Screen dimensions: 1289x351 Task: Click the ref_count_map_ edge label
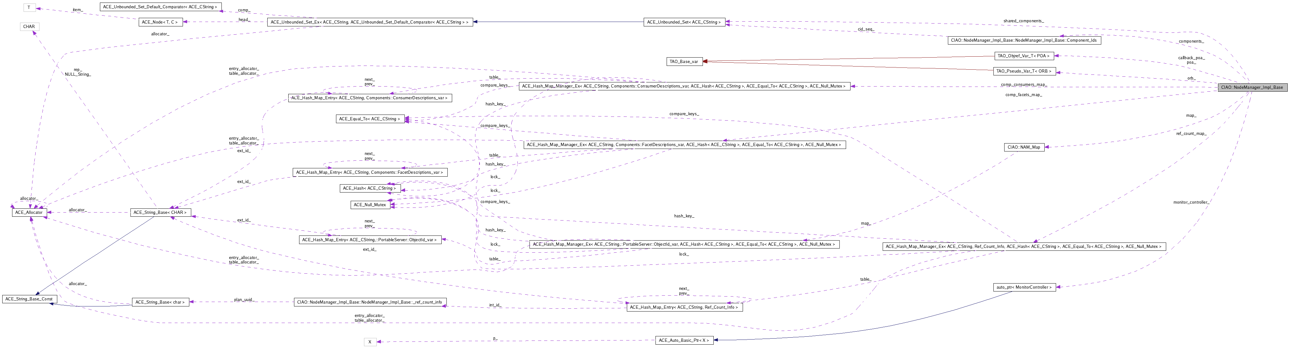tap(1191, 134)
